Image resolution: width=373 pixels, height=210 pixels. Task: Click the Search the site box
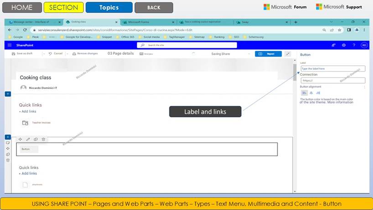(x=187, y=45)
